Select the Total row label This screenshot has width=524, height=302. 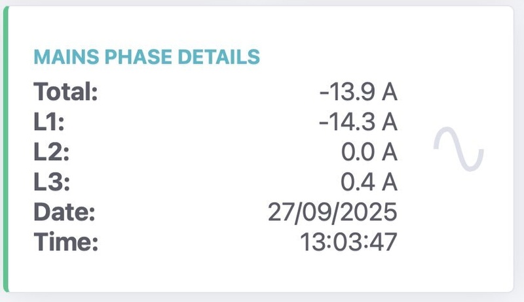coord(65,92)
